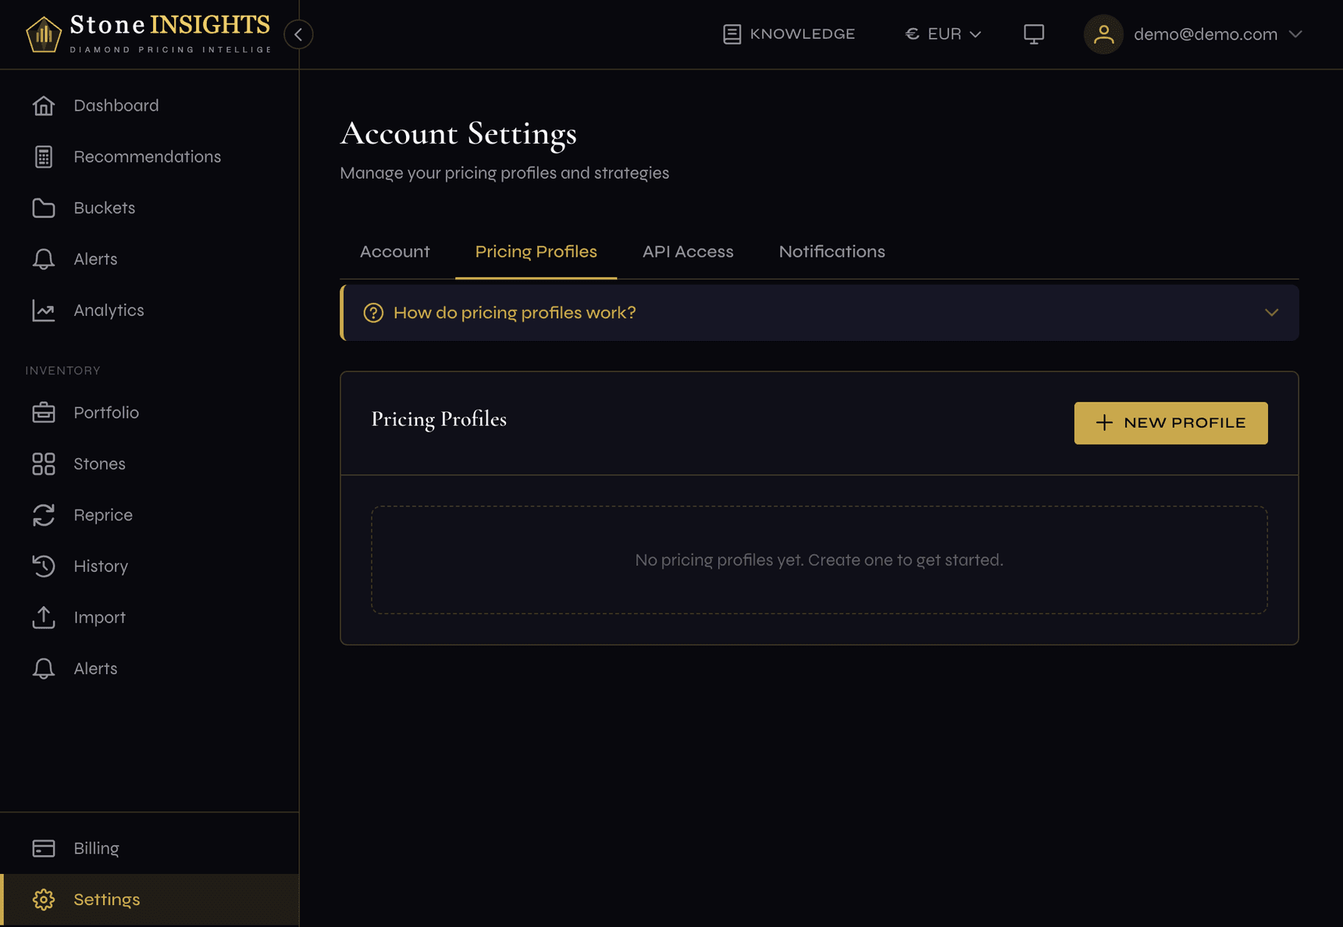This screenshot has height=927, width=1343.
Task: Select Billing in the sidebar
Action: point(96,847)
